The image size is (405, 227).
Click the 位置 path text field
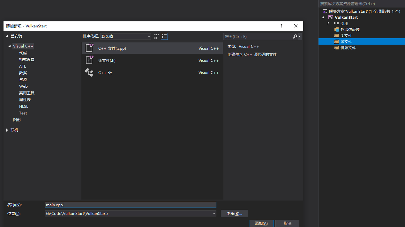[128, 214]
